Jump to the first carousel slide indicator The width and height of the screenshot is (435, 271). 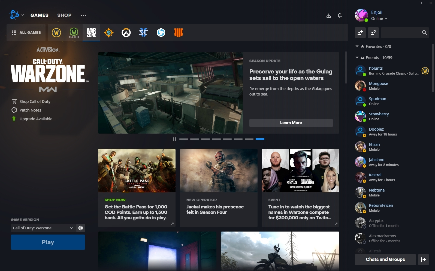click(x=184, y=139)
